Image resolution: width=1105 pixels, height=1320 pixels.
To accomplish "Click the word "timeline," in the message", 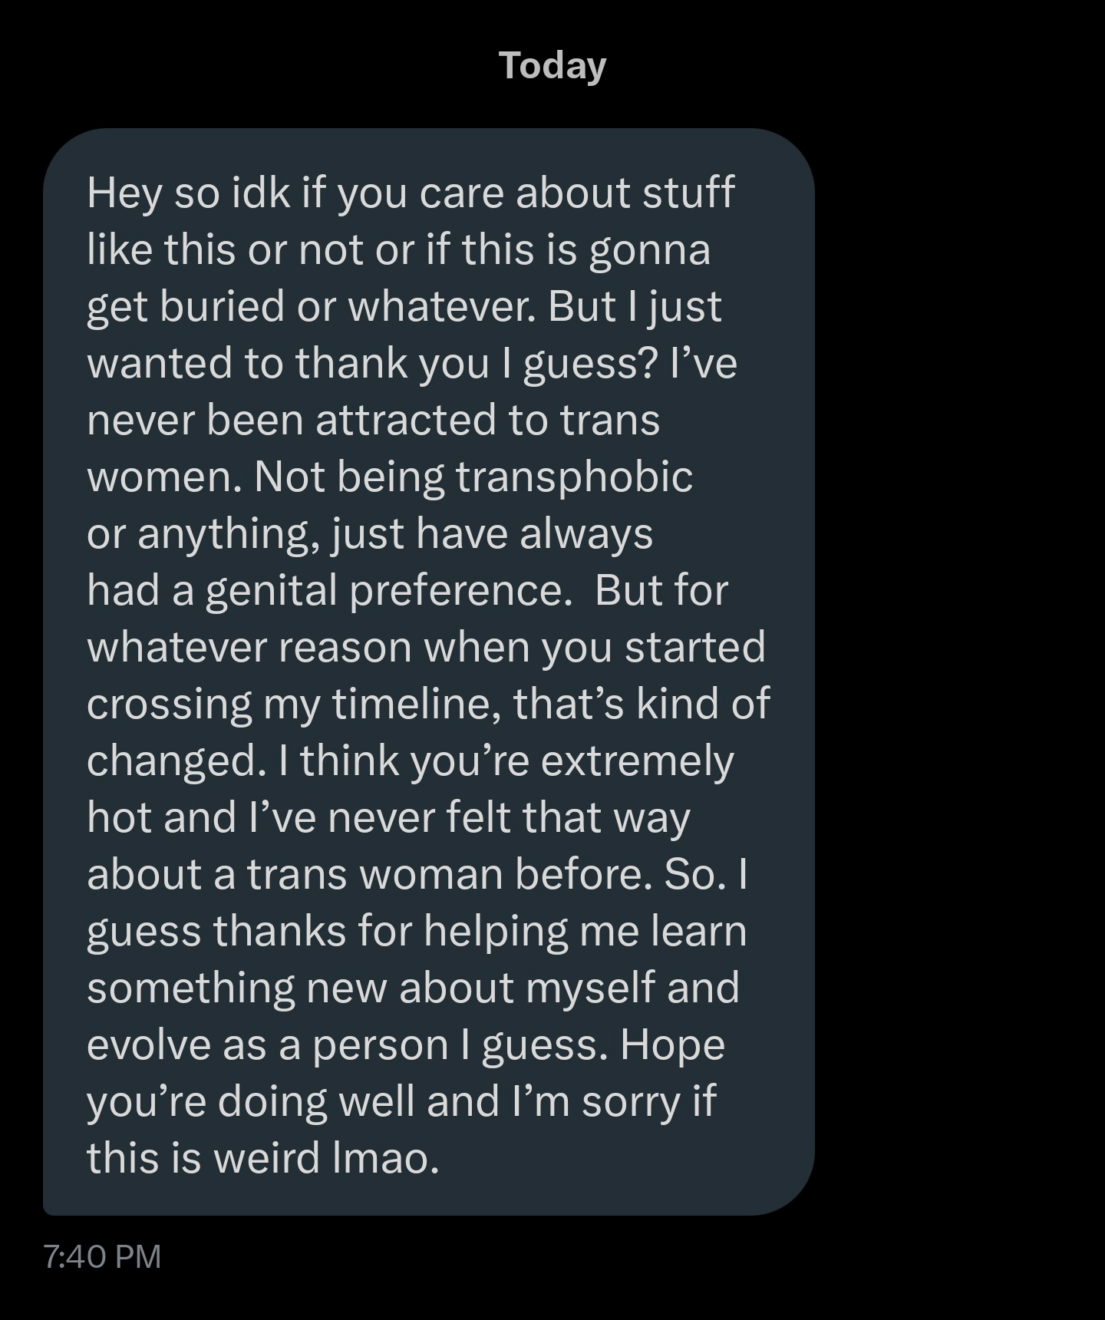I will (417, 704).
